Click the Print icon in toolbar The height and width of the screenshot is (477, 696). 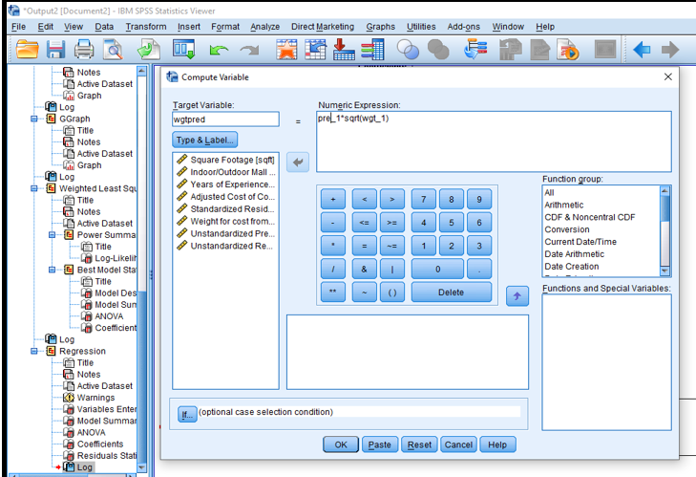[84, 49]
